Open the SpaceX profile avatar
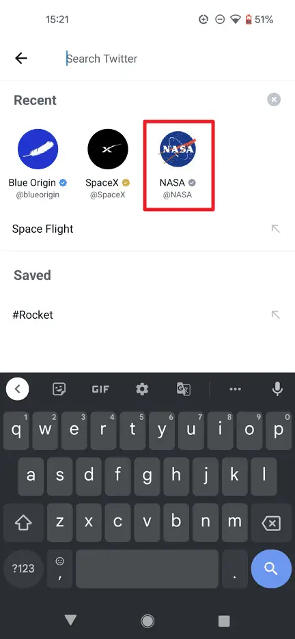Screen dimensions: 295x639 (x=108, y=149)
